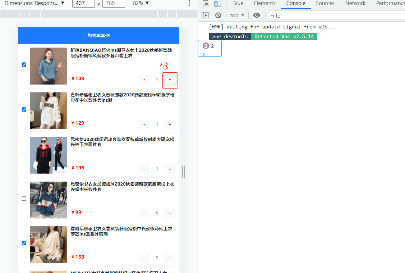This screenshot has height=273, width=405.
Task: Uncheck the BANQIAO hoodie item checkbox
Action: click(24, 65)
